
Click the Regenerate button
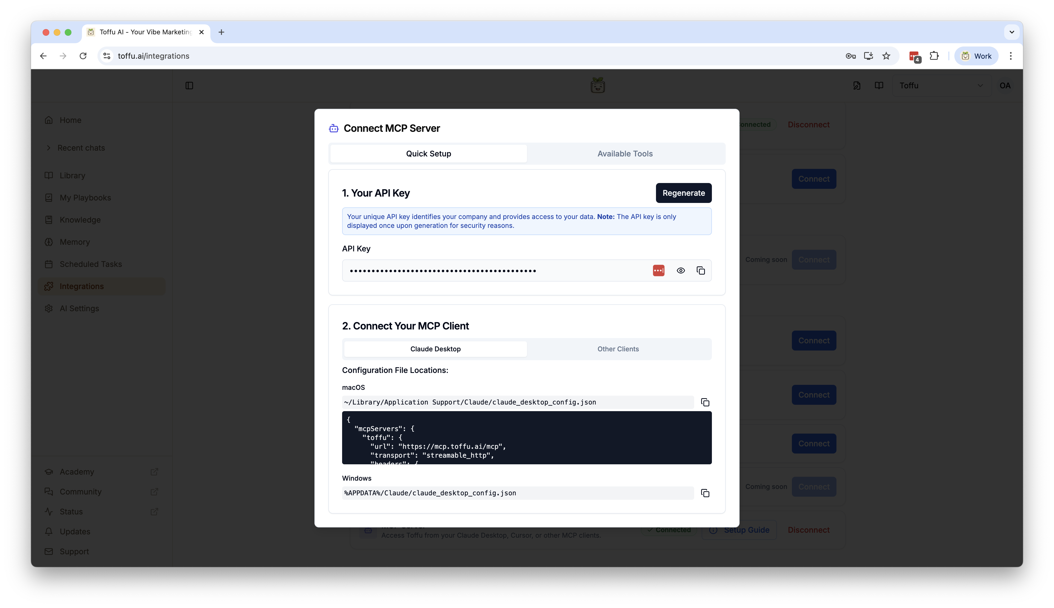[x=683, y=193]
